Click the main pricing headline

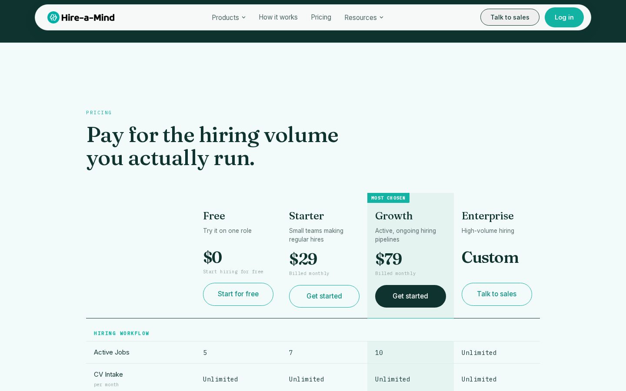pos(213,146)
